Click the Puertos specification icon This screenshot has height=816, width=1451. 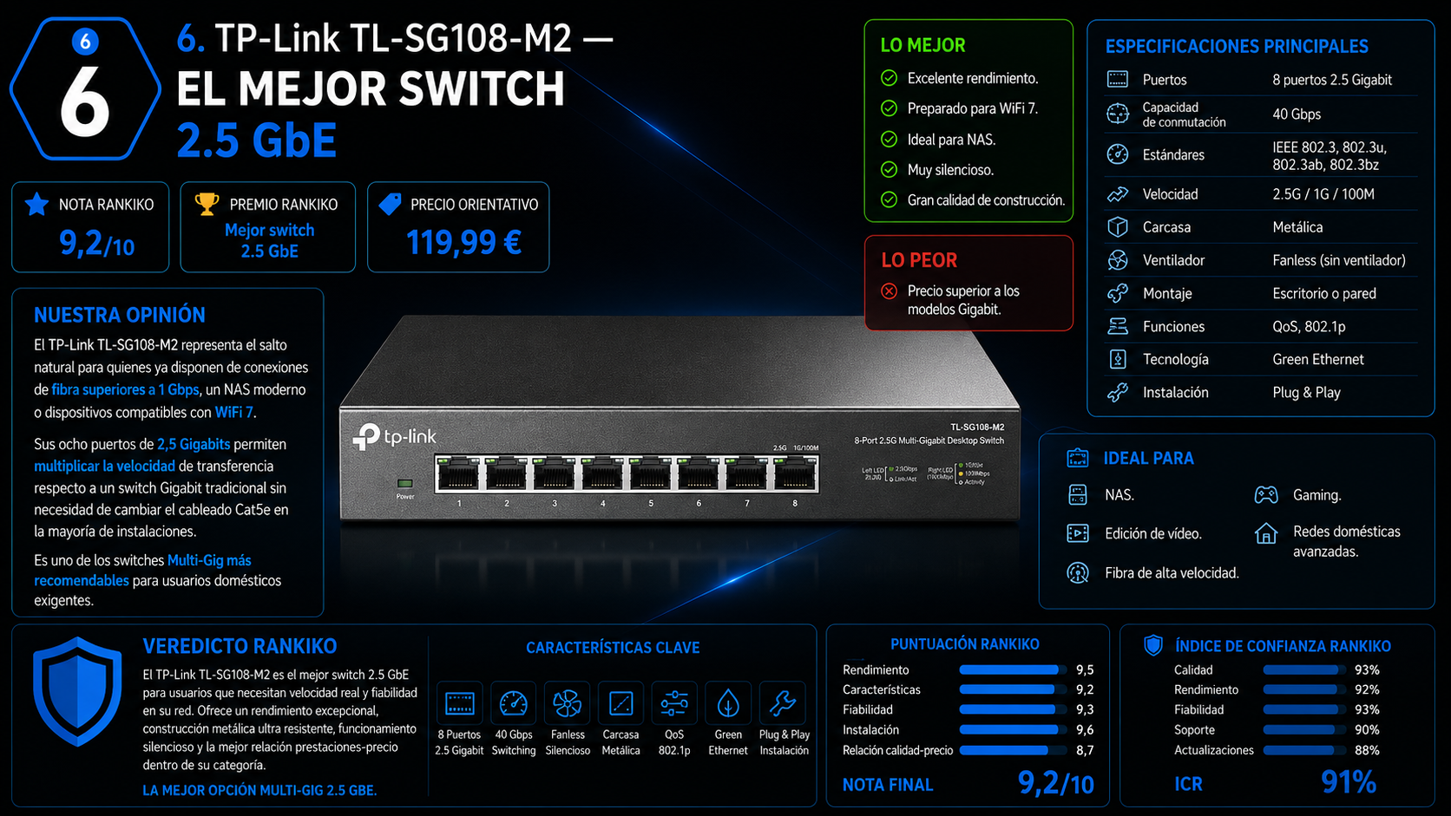click(x=1118, y=80)
